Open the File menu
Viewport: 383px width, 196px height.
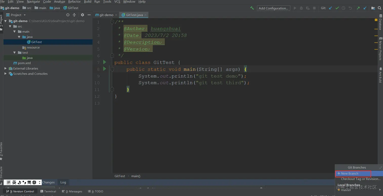point(2,2)
